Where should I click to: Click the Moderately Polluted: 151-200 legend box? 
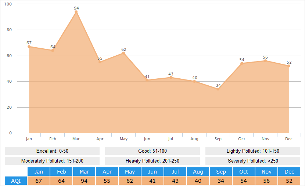point(52,161)
